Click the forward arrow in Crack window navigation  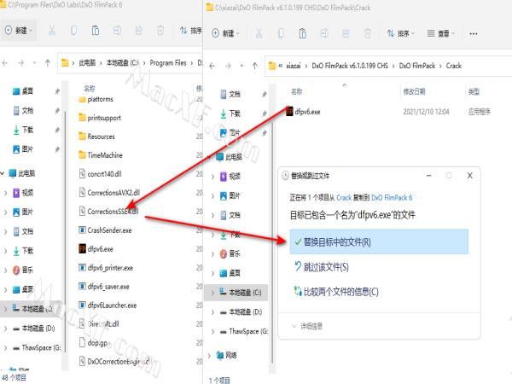coord(228,66)
